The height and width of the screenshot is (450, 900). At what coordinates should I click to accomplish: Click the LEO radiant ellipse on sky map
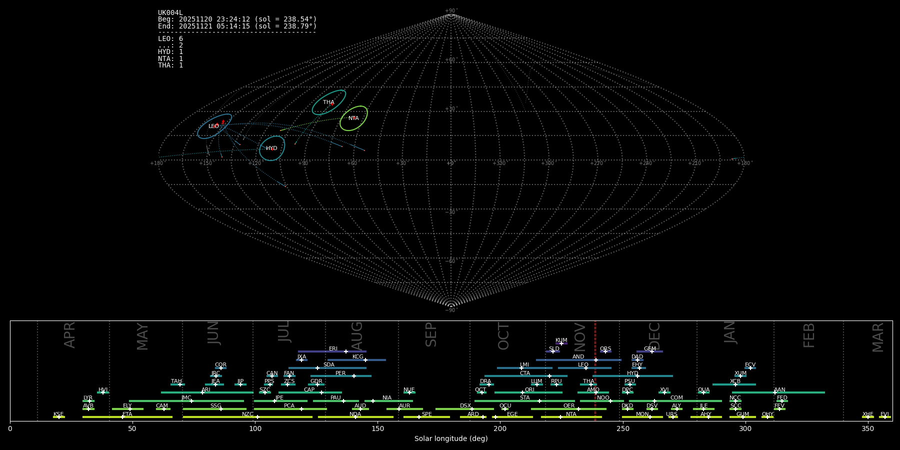(214, 126)
